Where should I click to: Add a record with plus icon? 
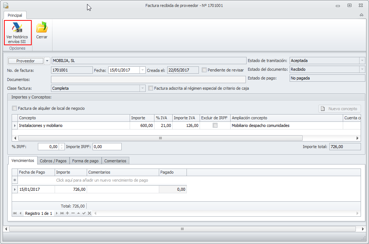click(x=67, y=213)
